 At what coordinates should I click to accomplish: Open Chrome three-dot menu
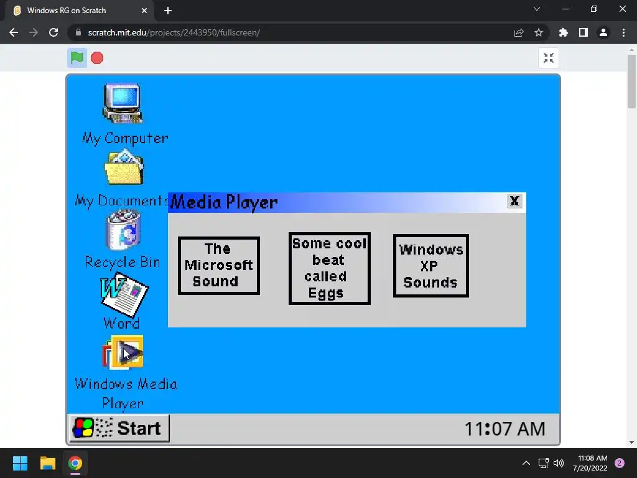click(623, 32)
